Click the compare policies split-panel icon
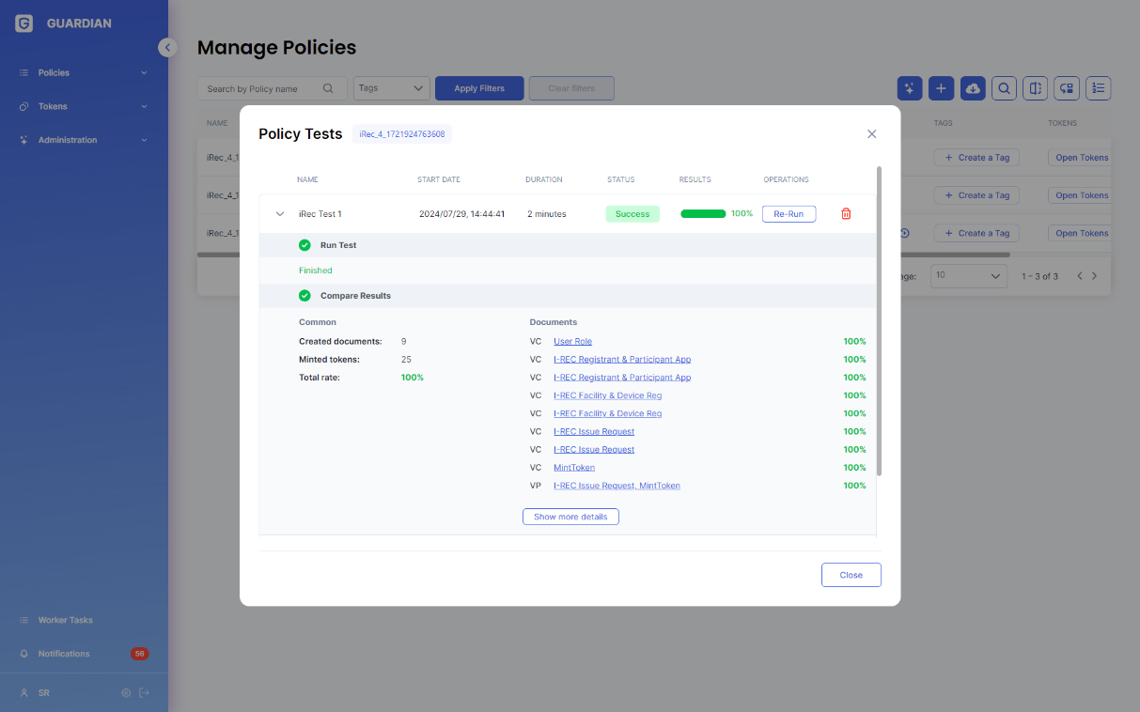The image size is (1140, 712). click(x=1035, y=88)
